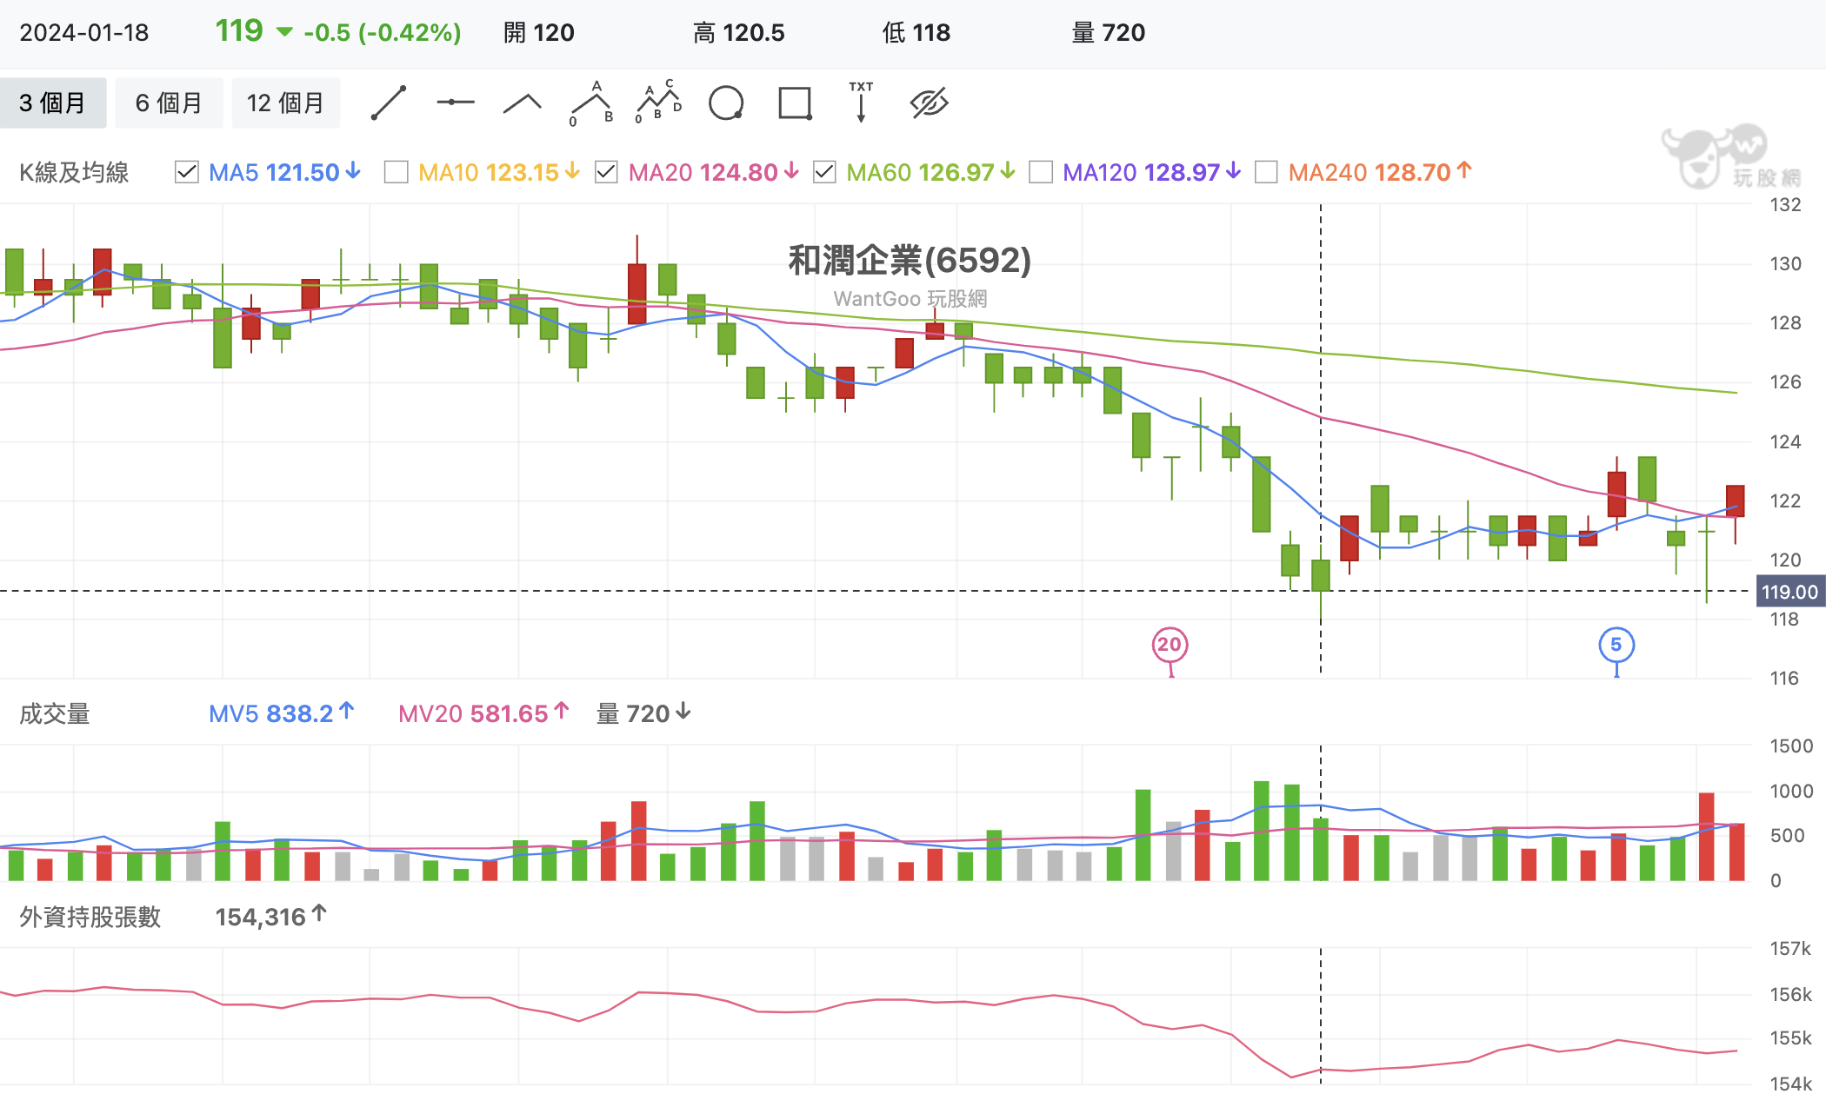Click the 外資持股張數 panel title
Viewport: 1826px width, 1107px height.
(x=90, y=917)
